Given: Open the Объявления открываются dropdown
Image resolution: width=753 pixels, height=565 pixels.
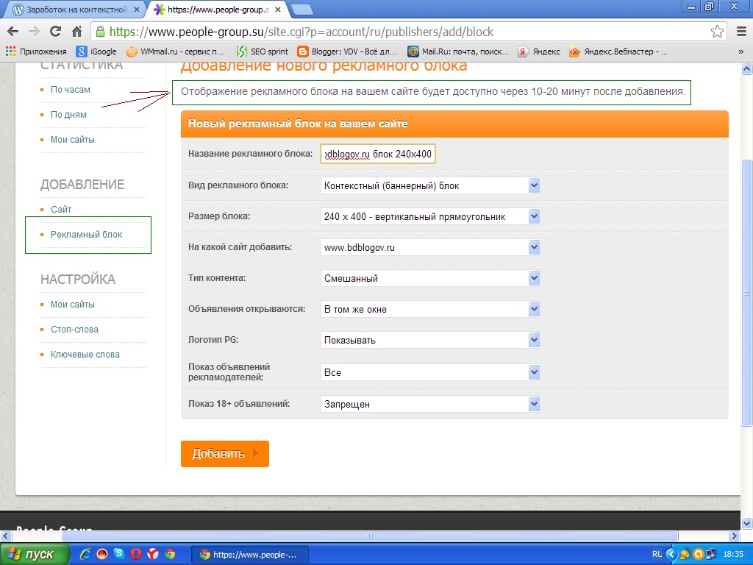Looking at the screenshot, I should pyautogui.click(x=430, y=309).
